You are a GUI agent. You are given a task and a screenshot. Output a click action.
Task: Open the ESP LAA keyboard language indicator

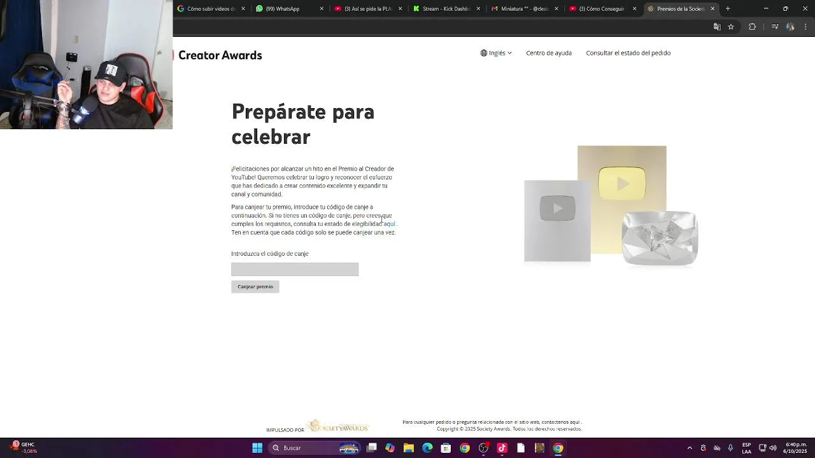[x=746, y=448]
